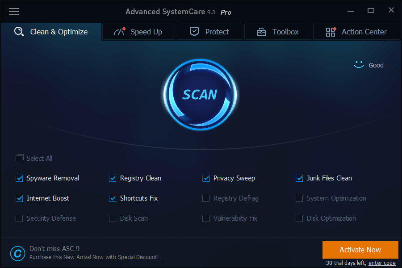Uncheck Shortcuts Fix
402x268 pixels.
tap(113, 198)
